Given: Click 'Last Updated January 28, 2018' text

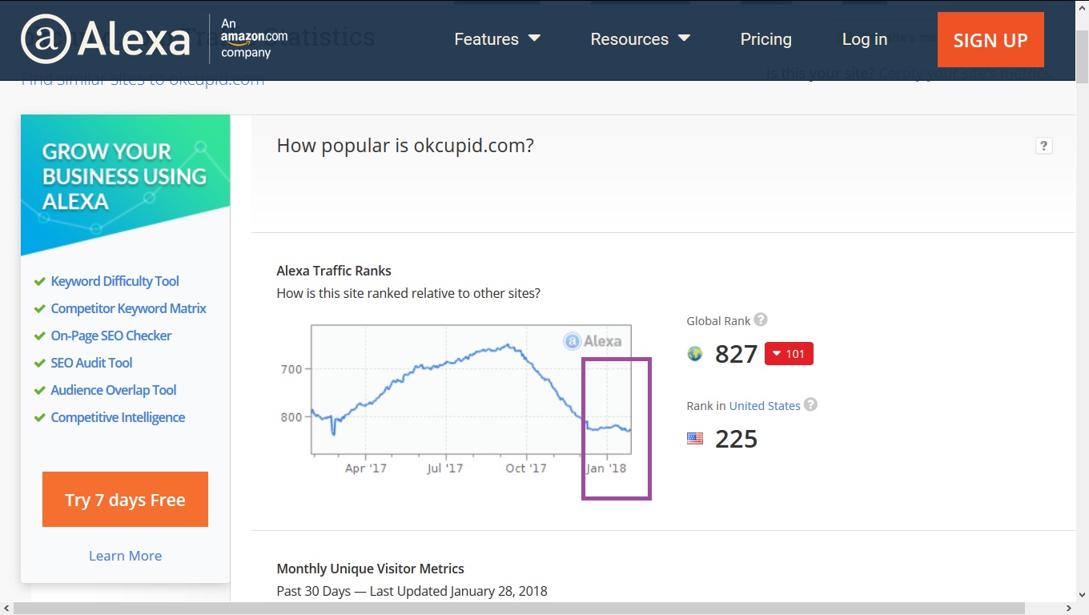Looking at the screenshot, I should 460,591.
